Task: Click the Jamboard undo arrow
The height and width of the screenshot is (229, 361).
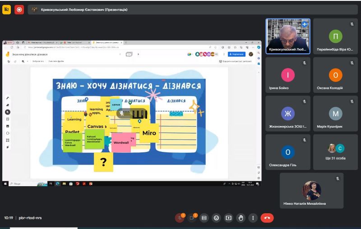Action: [x=9, y=61]
